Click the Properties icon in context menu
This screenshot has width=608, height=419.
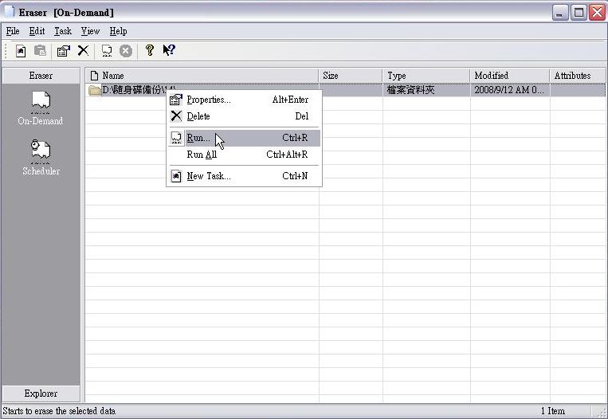(x=176, y=100)
